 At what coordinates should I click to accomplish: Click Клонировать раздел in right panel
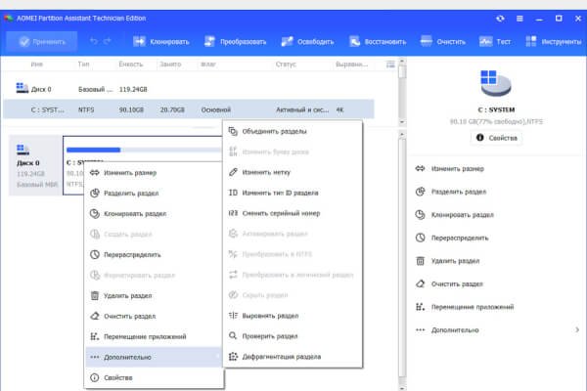click(455, 215)
